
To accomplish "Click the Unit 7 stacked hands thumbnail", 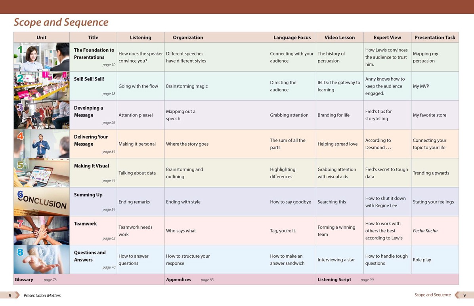I will click(x=42, y=230).
